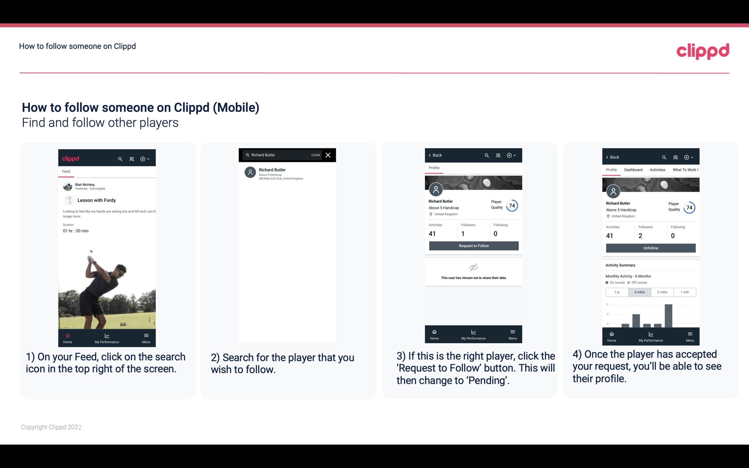Click the search icon on Feed screen
Screen dimensions: 749x468
(x=120, y=158)
